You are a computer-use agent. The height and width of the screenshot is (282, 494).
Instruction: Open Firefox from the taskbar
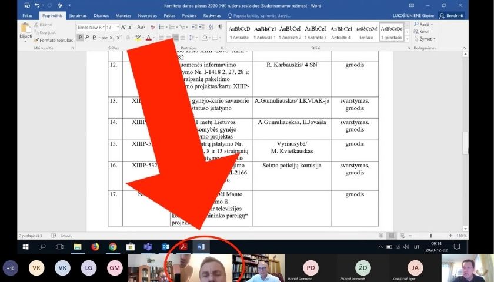(95, 247)
